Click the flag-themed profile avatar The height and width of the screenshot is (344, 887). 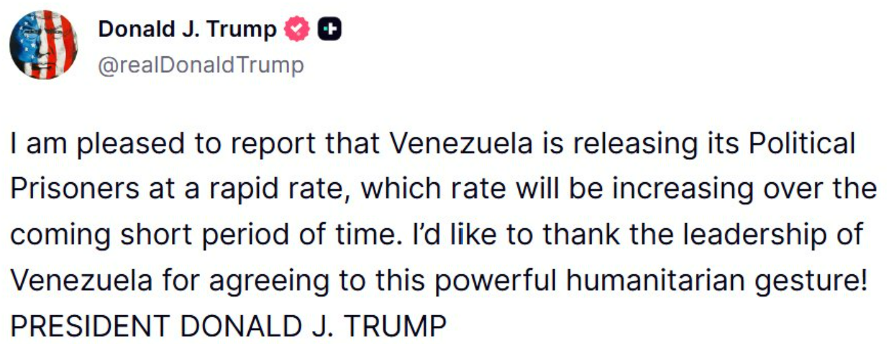tap(43, 45)
